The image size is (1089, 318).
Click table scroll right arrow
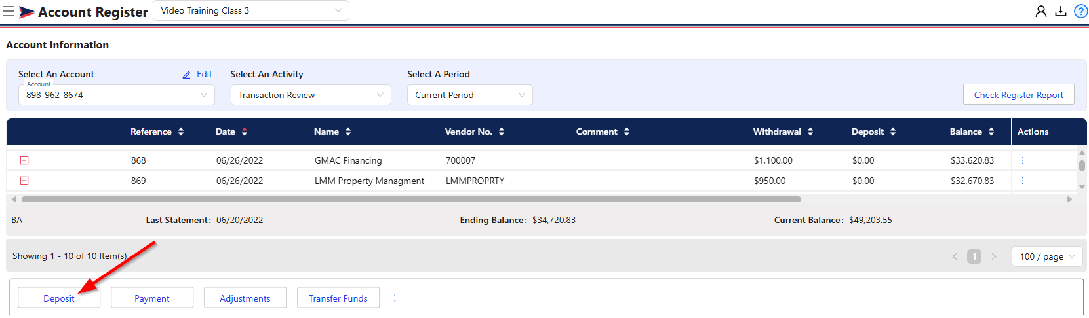tap(1069, 199)
